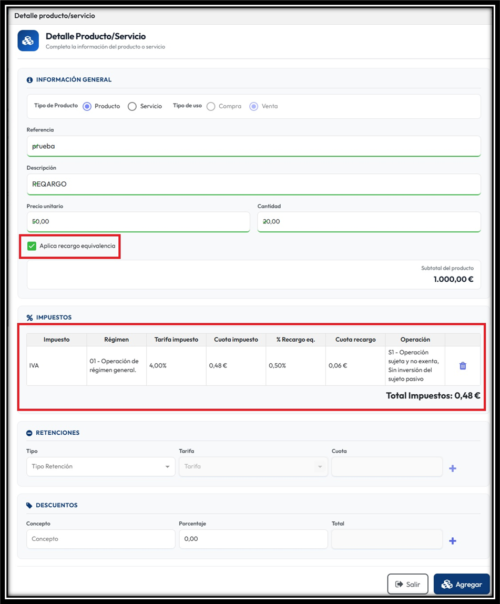Screen dimensions: 500x604
Task: Click the discount Concepto field
Action: [100, 539]
